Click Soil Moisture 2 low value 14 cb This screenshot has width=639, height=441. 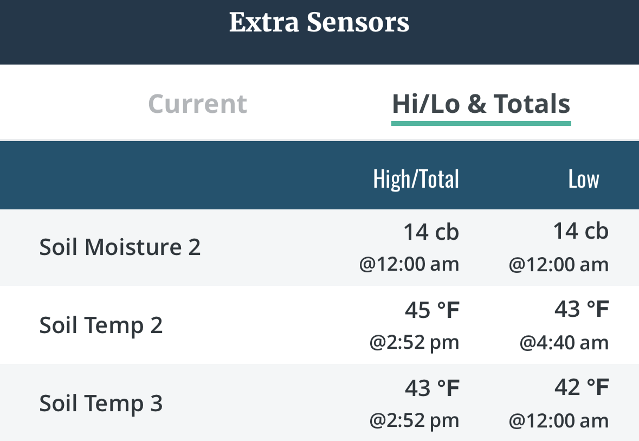pos(580,232)
